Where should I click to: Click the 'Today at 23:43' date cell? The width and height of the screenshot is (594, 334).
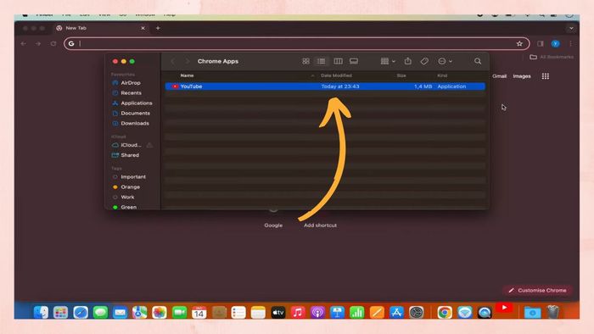[340, 86]
